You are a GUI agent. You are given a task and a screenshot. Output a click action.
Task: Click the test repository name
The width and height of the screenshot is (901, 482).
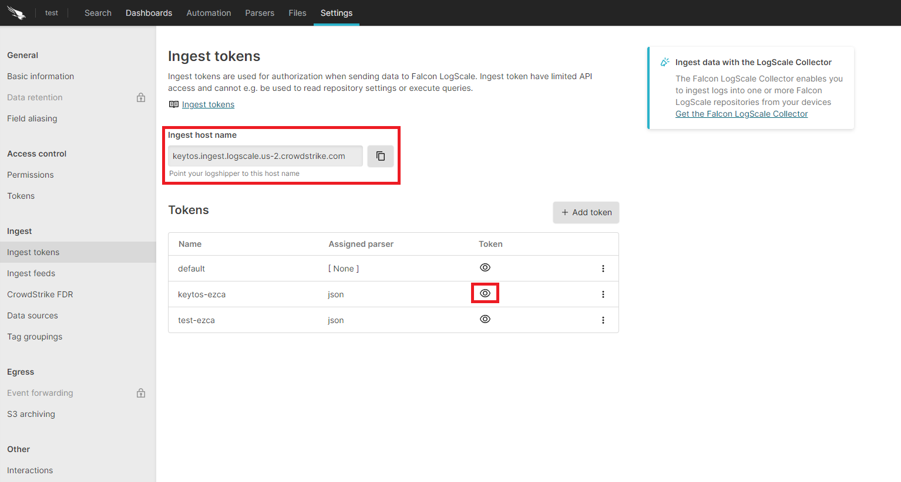click(x=52, y=13)
